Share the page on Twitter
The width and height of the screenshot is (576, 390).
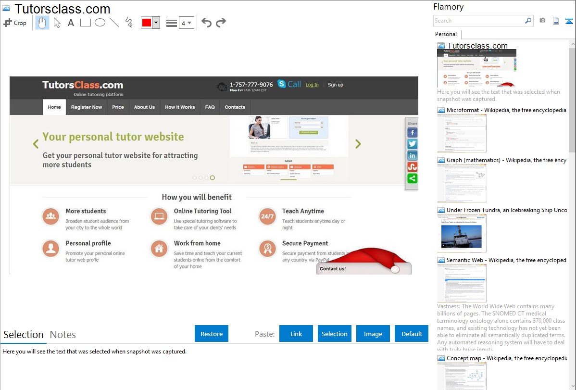coord(412,144)
